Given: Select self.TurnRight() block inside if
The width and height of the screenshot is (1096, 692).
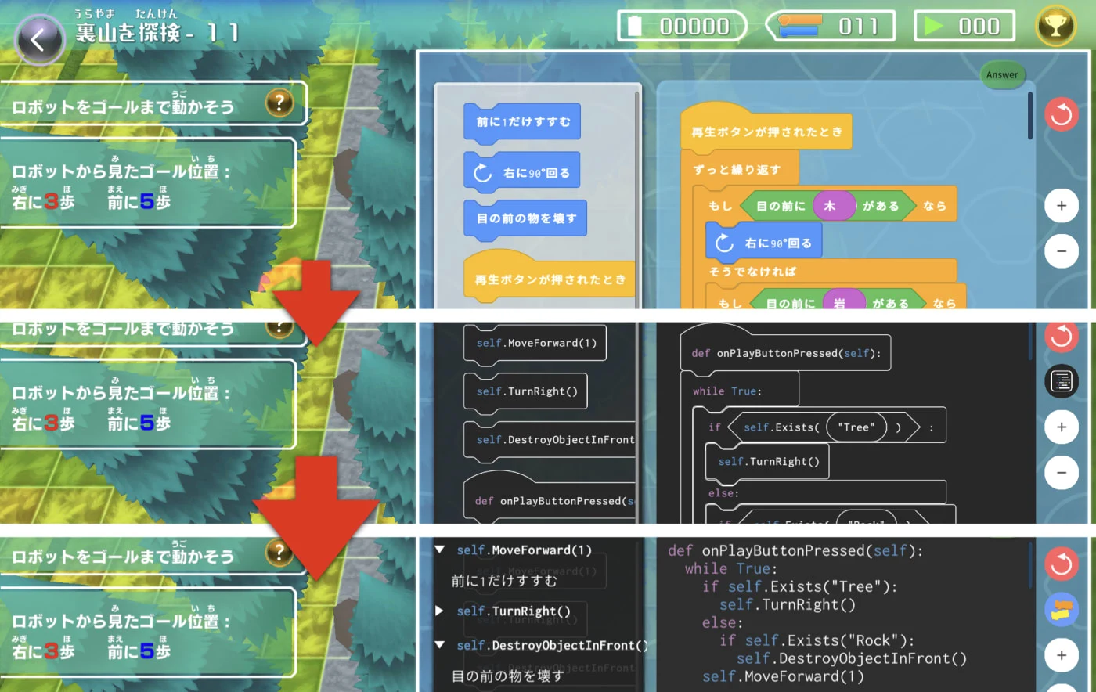Looking at the screenshot, I should (x=767, y=462).
